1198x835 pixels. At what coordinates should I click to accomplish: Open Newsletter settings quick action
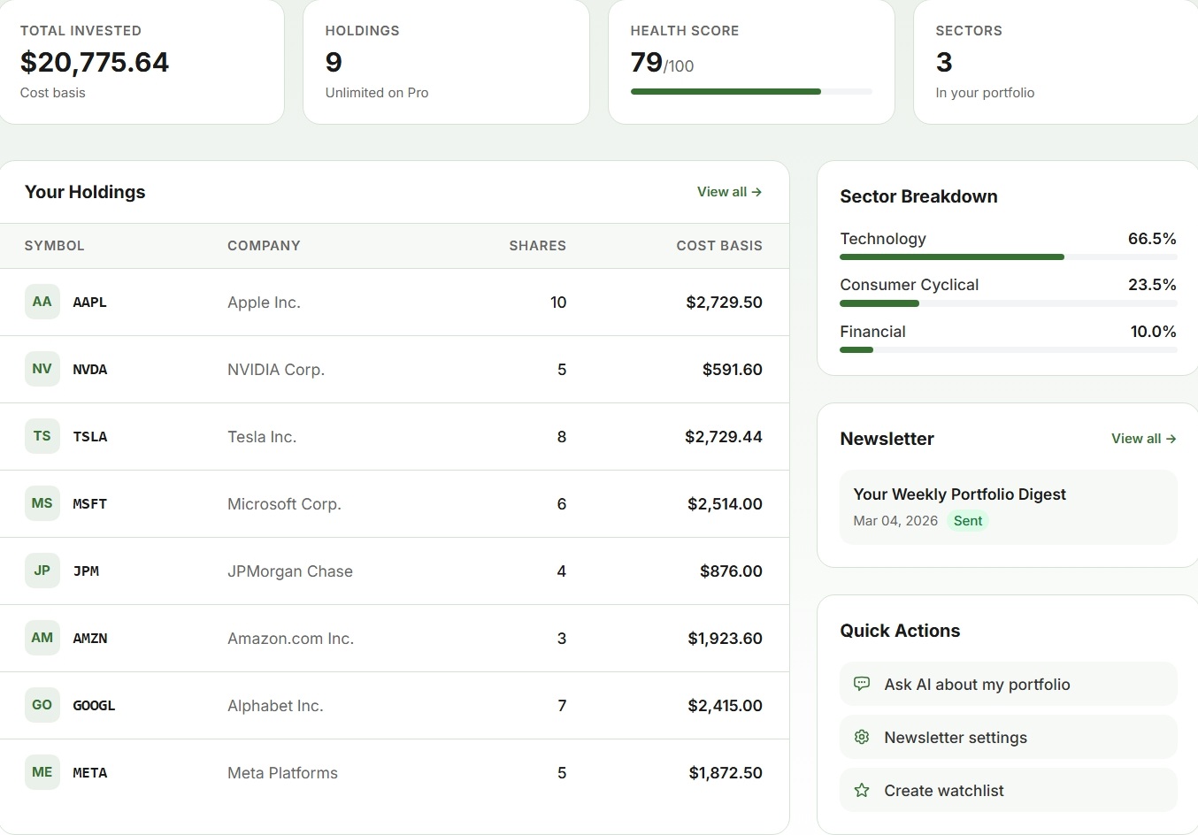pos(1009,737)
